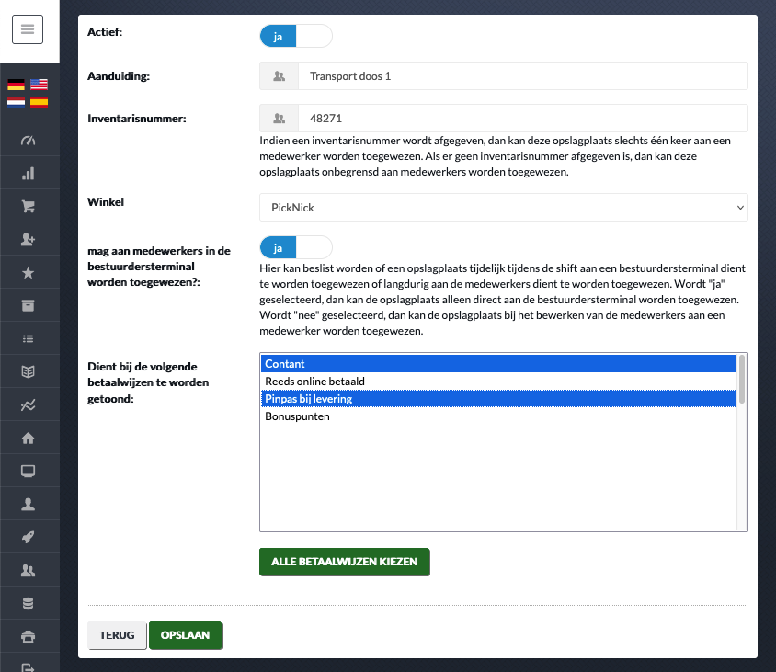776x672 pixels.
Task: Go to the home sidebar icon
Action: click(29, 438)
